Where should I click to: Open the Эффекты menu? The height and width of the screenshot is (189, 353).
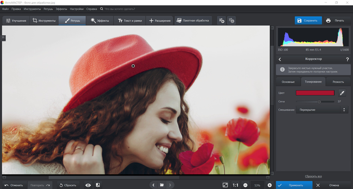tap(61, 8)
